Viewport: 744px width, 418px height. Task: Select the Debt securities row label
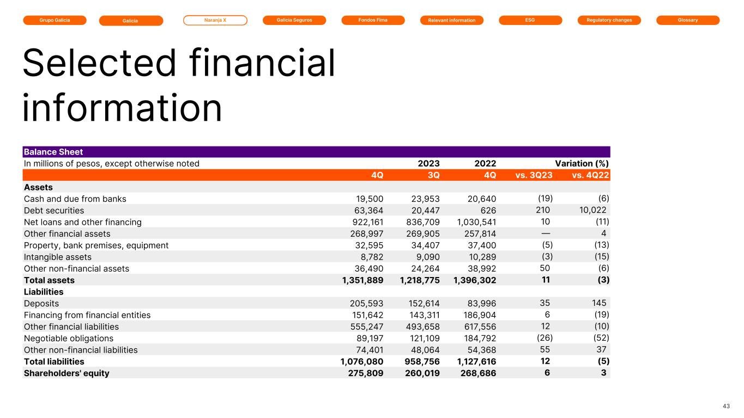coord(54,211)
